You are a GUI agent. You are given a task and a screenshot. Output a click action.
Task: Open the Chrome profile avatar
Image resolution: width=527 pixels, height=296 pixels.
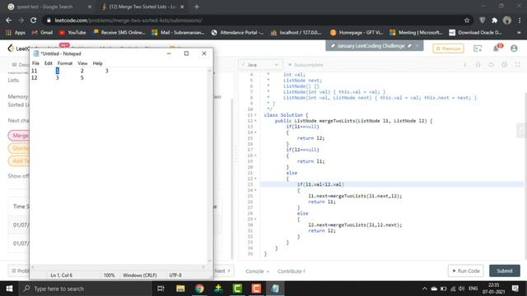(x=507, y=21)
